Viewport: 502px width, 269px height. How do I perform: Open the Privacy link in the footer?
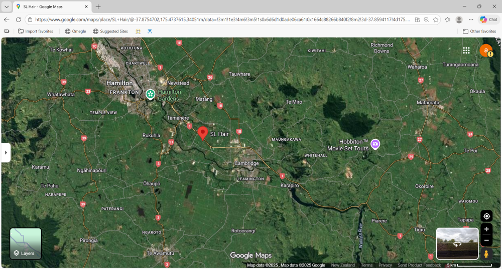click(x=385, y=265)
